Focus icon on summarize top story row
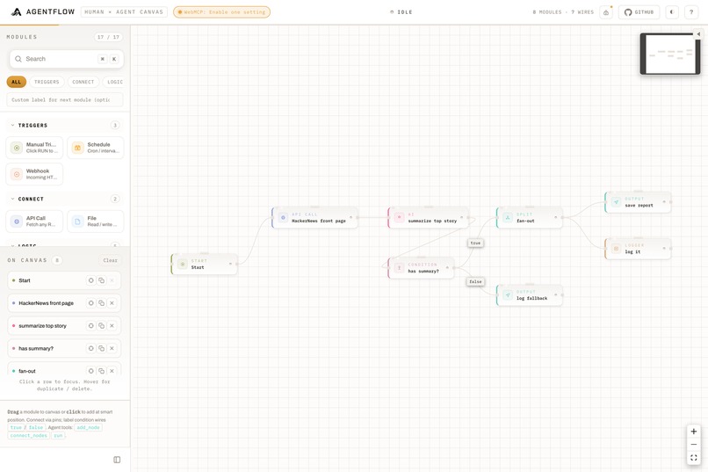 click(x=90, y=326)
